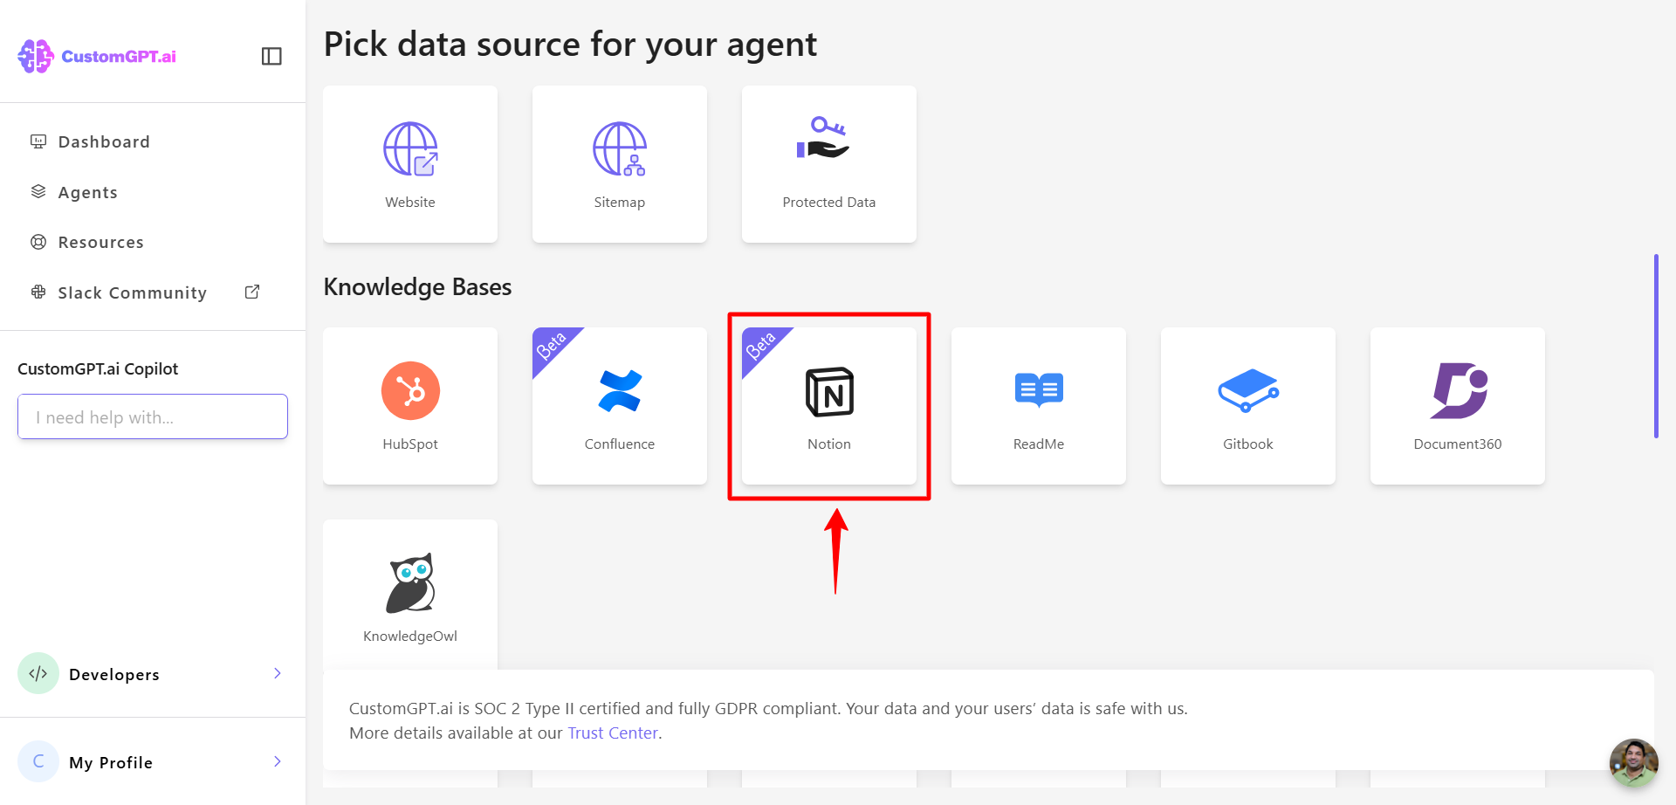Open the My Profile menu item
Image resolution: width=1676 pixels, height=805 pixels.
153,761
